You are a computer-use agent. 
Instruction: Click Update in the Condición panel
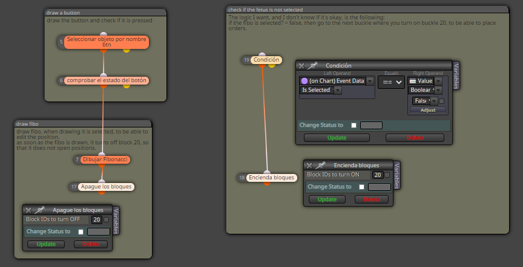coord(337,138)
